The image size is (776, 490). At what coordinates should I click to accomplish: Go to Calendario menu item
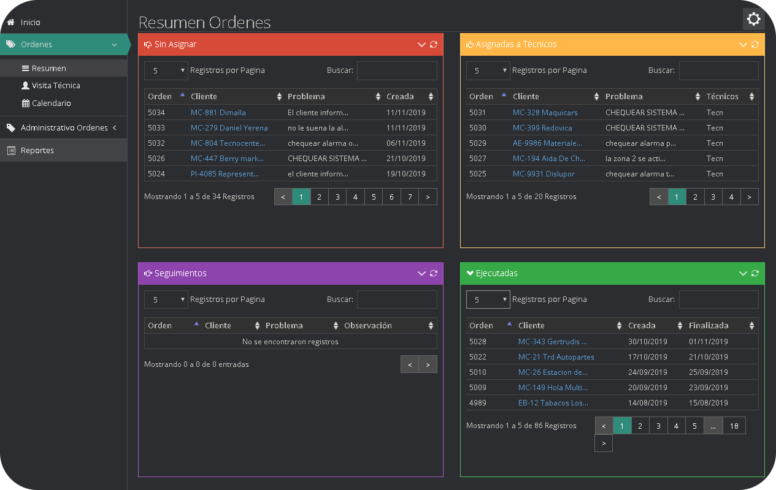[51, 104]
